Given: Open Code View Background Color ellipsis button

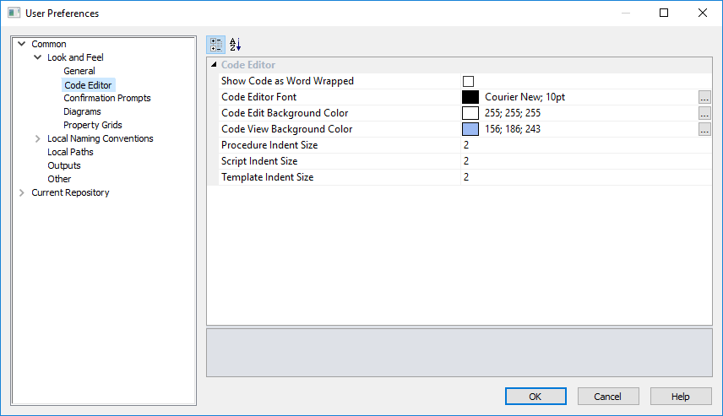Looking at the screenshot, I should 704,129.
